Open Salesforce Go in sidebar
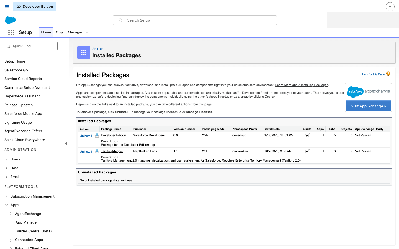Screen dimensions: 399x249 16,70
